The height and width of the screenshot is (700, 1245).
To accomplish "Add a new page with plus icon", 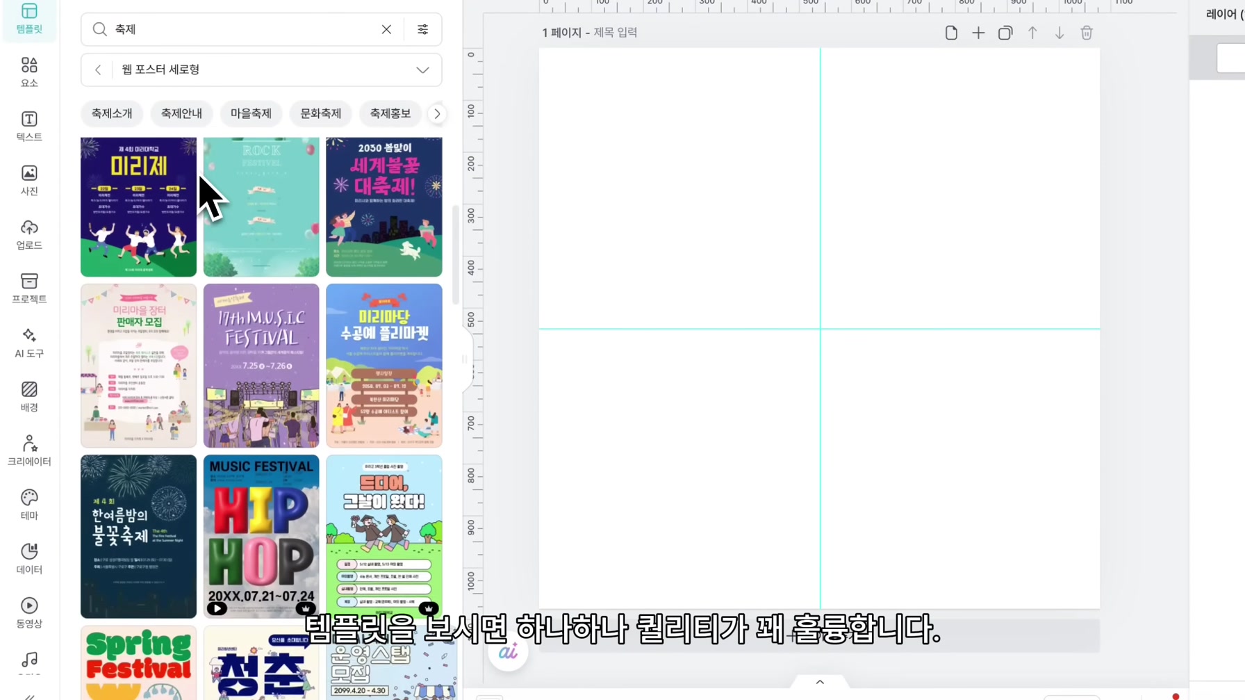I will coord(978,33).
